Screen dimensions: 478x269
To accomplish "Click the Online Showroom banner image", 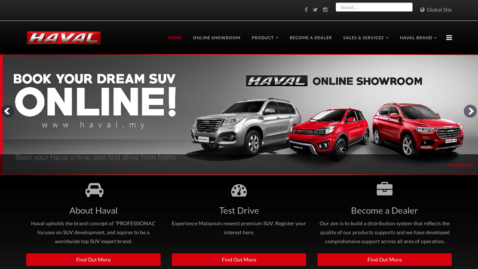I will point(239,115).
